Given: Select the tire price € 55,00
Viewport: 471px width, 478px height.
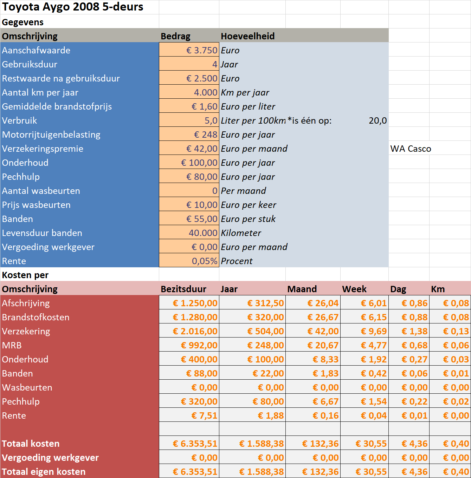Looking at the screenshot, I should [x=189, y=218].
